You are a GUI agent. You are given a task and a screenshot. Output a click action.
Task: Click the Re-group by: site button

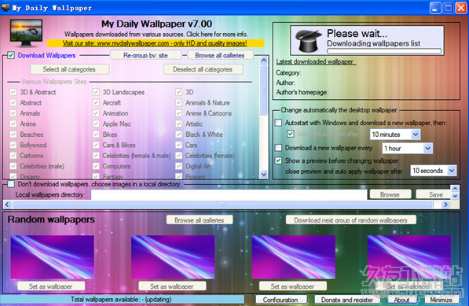click(145, 55)
